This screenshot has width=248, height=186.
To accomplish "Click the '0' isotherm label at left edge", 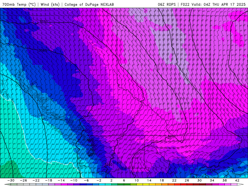I will (10, 100).
